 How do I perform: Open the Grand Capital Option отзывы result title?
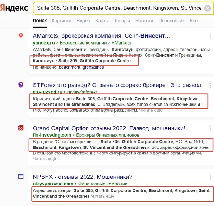click(x=109, y=128)
